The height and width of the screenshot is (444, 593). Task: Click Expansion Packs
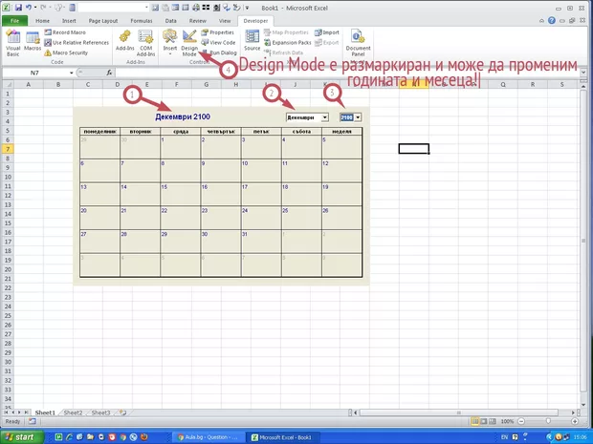288,43
